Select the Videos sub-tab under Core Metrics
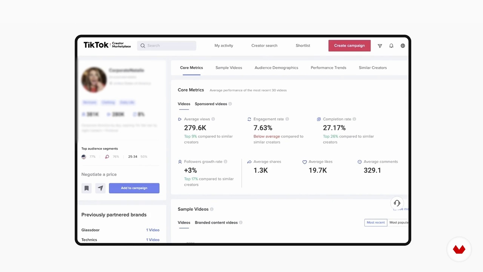This screenshot has height=272, width=483. pos(184,104)
